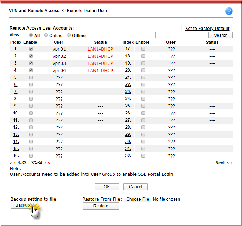Focus the user search input field
This screenshot has height=226, width=242.
coord(182,35)
